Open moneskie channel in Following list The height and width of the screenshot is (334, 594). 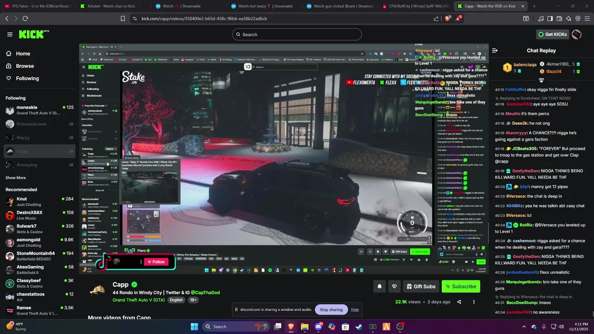point(39,110)
